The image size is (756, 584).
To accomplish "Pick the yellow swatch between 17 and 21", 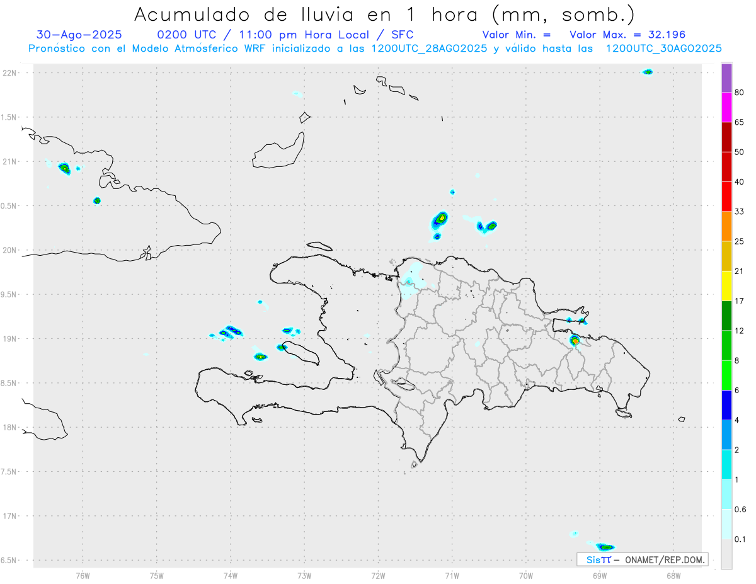I will tap(726, 286).
